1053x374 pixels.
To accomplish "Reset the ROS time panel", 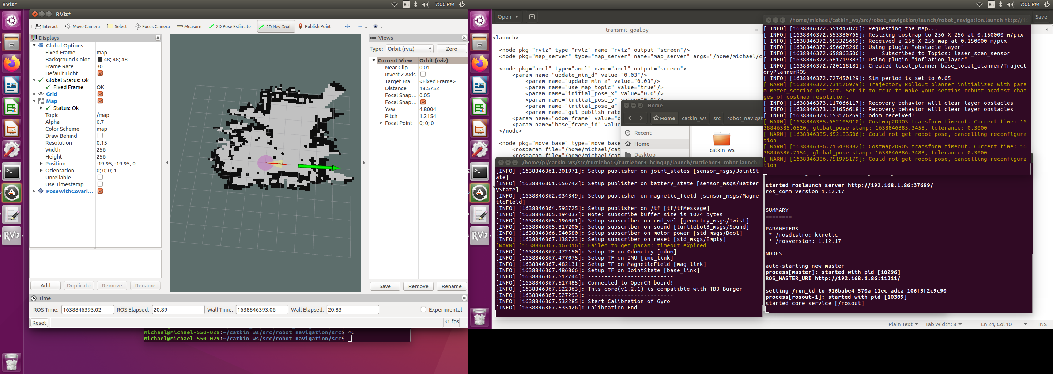I will (39, 322).
